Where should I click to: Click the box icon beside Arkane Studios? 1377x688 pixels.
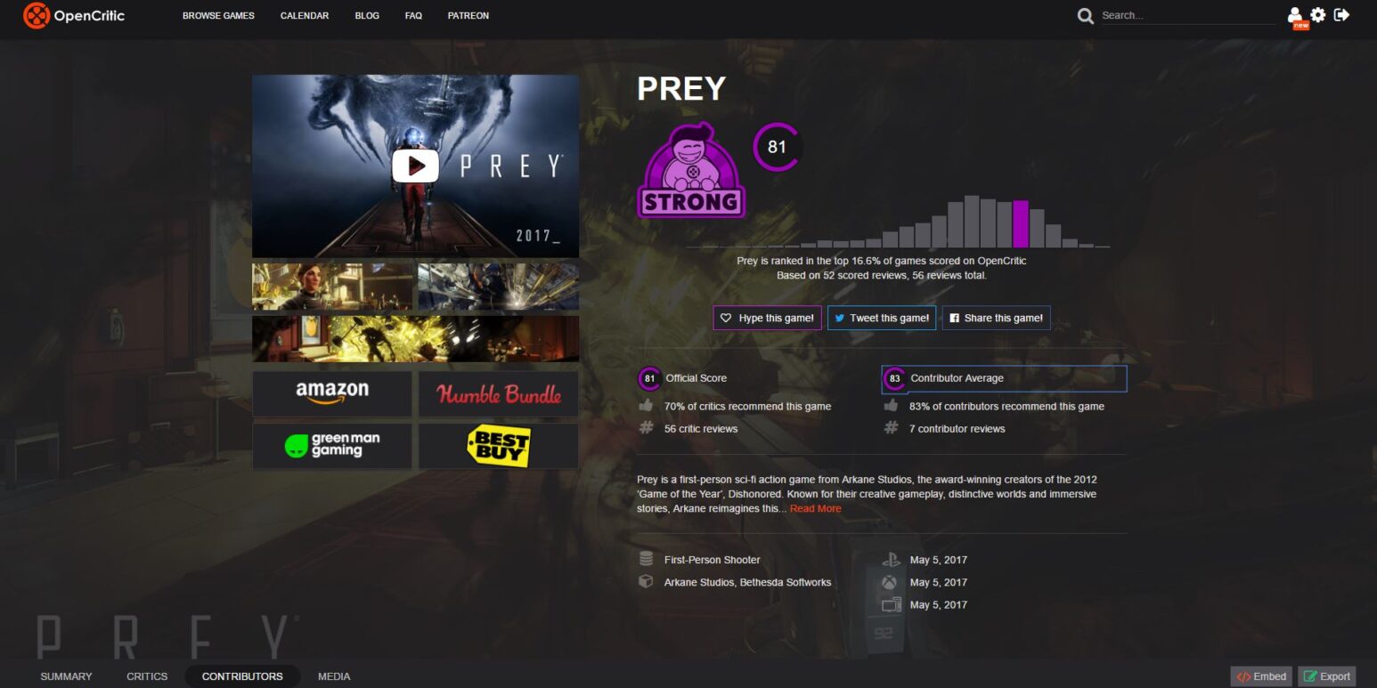(646, 582)
